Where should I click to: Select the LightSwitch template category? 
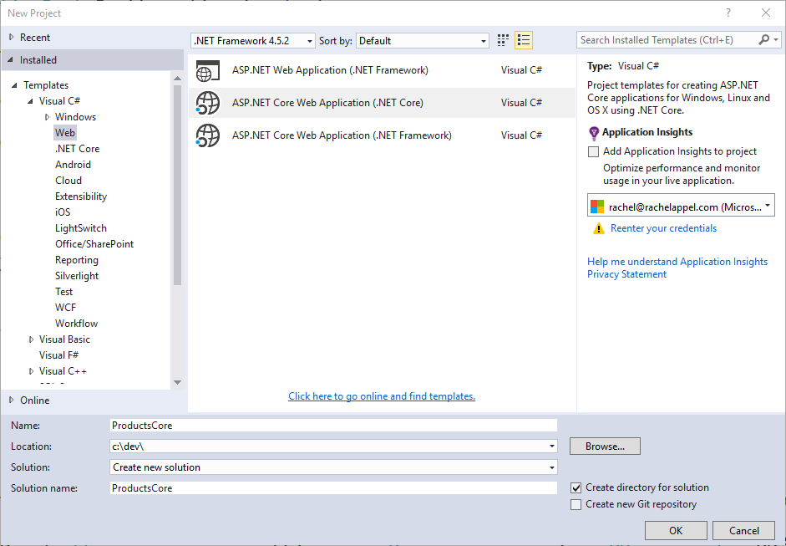81,228
